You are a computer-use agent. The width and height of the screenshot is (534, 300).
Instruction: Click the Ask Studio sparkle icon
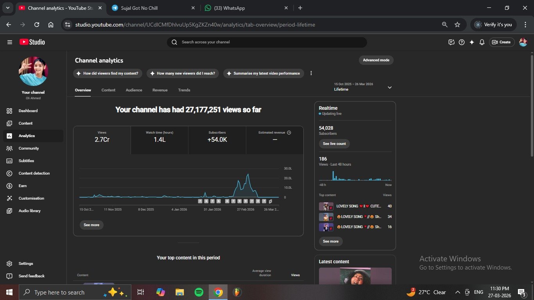pyautogui.click(x=472, y=42)
